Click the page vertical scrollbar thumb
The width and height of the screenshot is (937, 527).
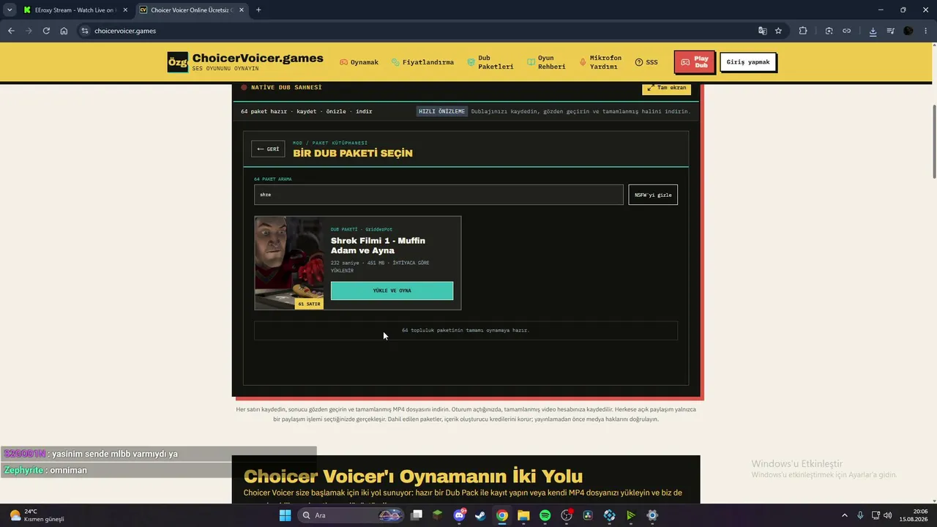pyautogui.click(x=933, y=141)
